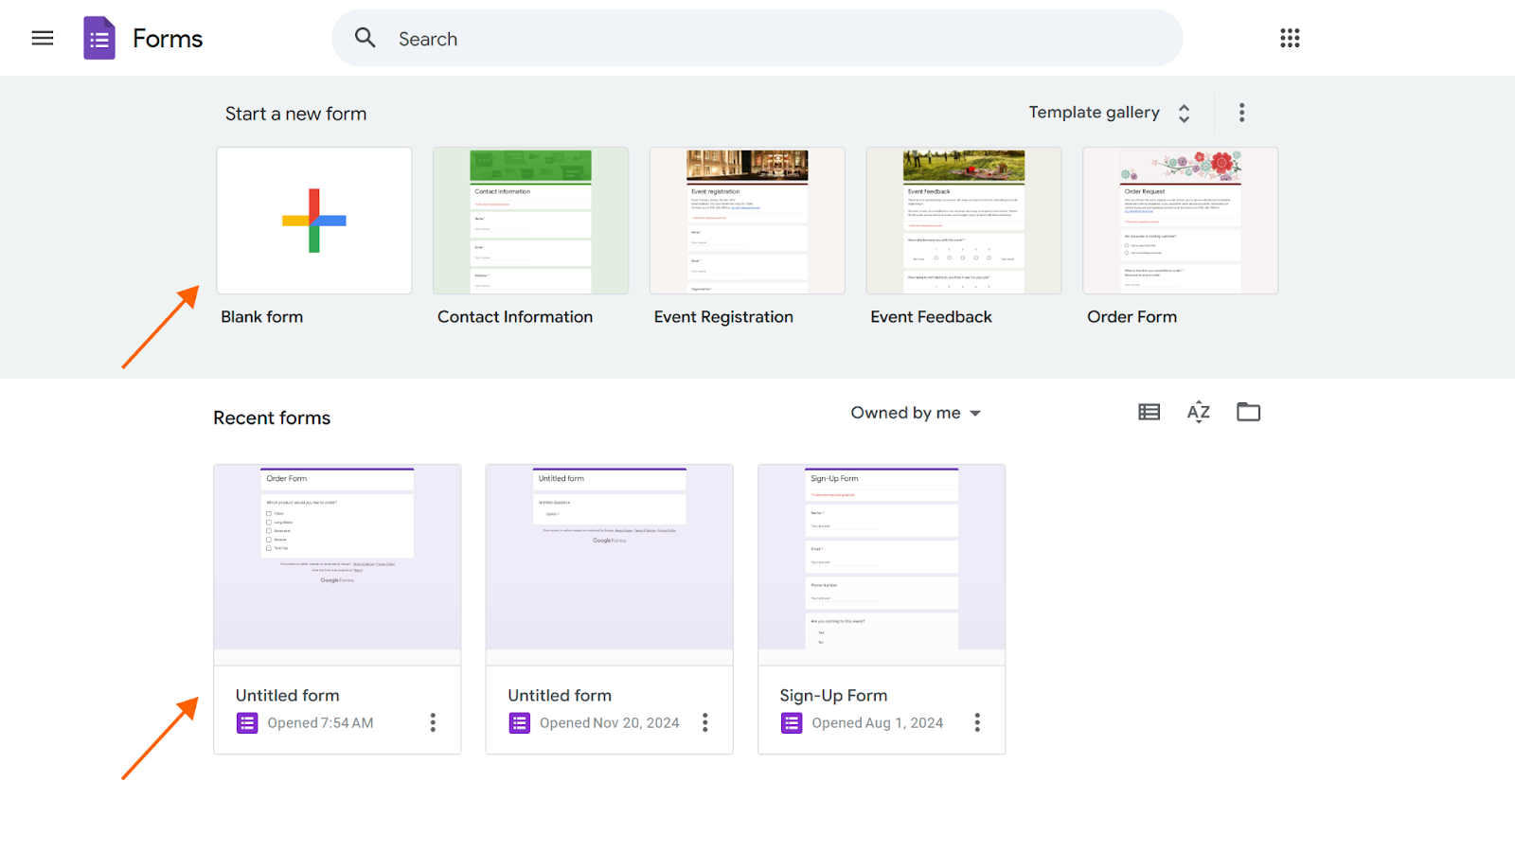This screenshot has height=852, width=1515.
Task: Open the Google apps grid
Action: click(1290, 38)
